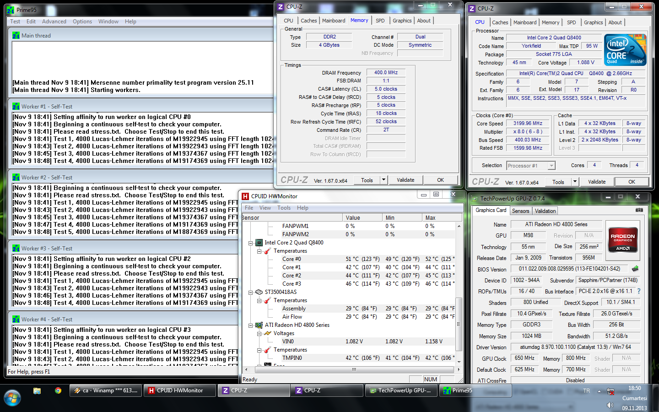
Task: Click the Worker #3 Self-Test window icon
Action: click(x=16, y=248)
